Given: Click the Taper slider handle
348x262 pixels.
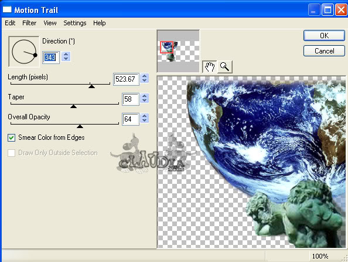Looking at the screenshot, I should click(73, 106).
